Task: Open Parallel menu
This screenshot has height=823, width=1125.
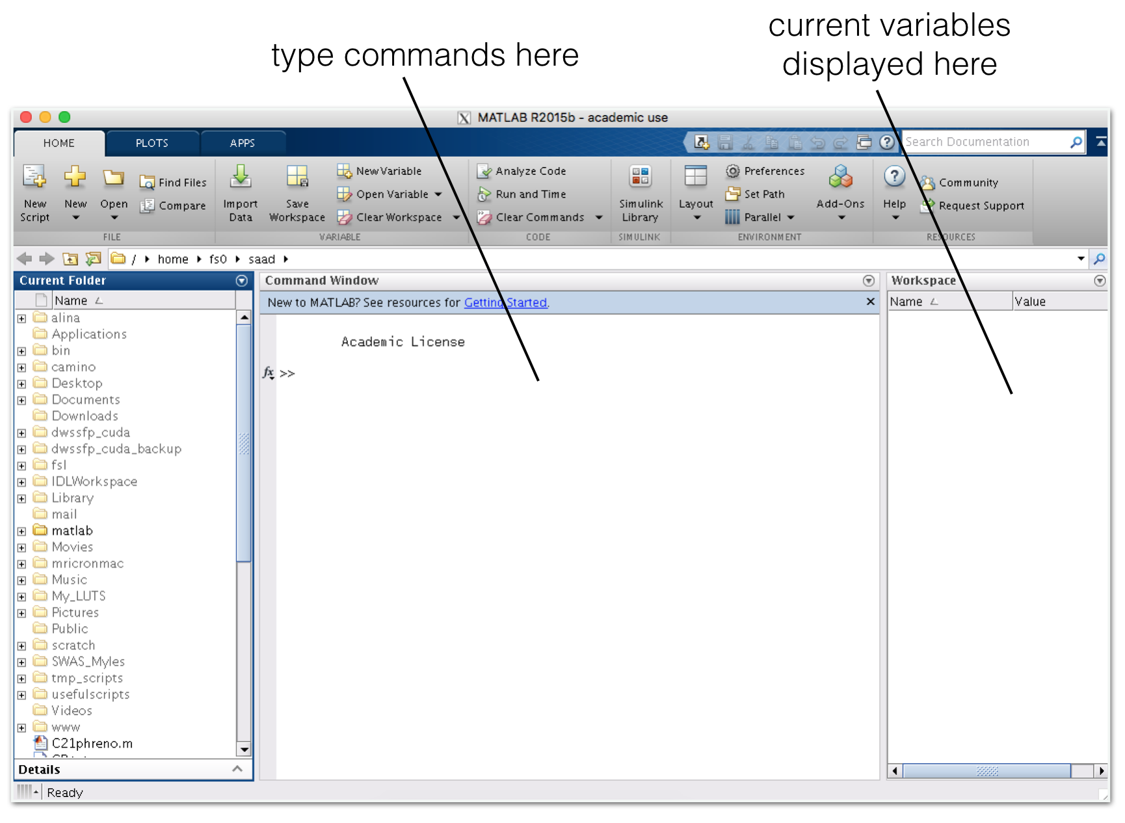Action: (x=760, y=217)
